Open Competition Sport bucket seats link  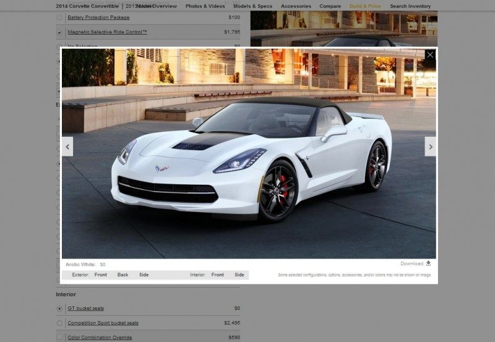[x=103, y=323]
